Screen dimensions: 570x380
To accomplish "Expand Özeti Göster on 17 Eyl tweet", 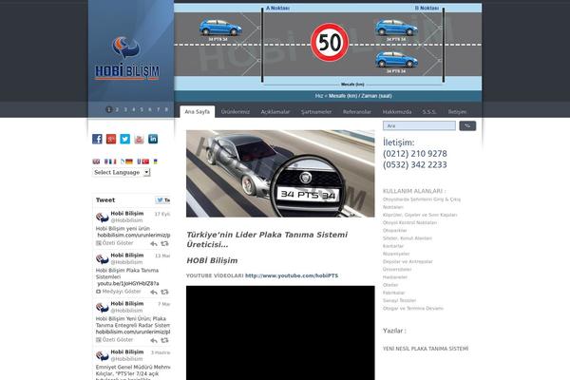I will click(115, 243).
